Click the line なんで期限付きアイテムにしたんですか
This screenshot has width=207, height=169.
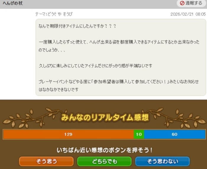(77, 26)
